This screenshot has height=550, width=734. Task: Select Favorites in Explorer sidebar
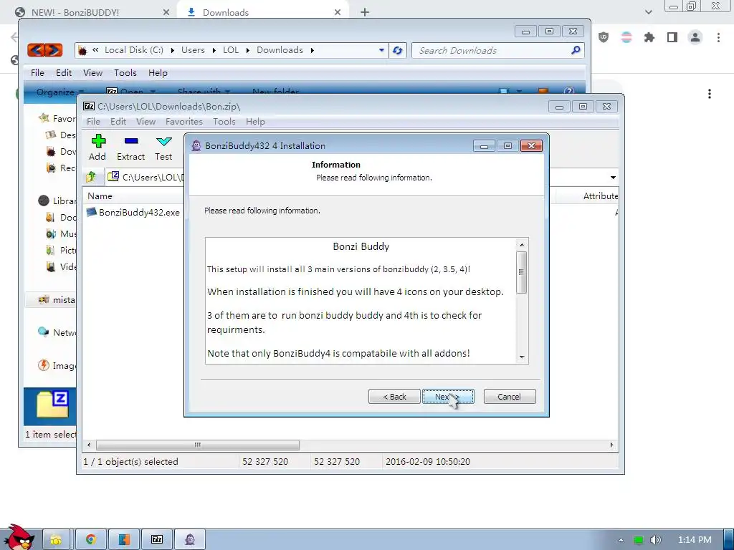[x=57, y=118]
